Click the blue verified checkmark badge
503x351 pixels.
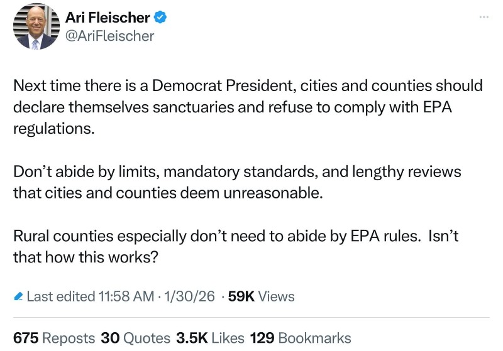pyautogui.click(x=160, y=18)
